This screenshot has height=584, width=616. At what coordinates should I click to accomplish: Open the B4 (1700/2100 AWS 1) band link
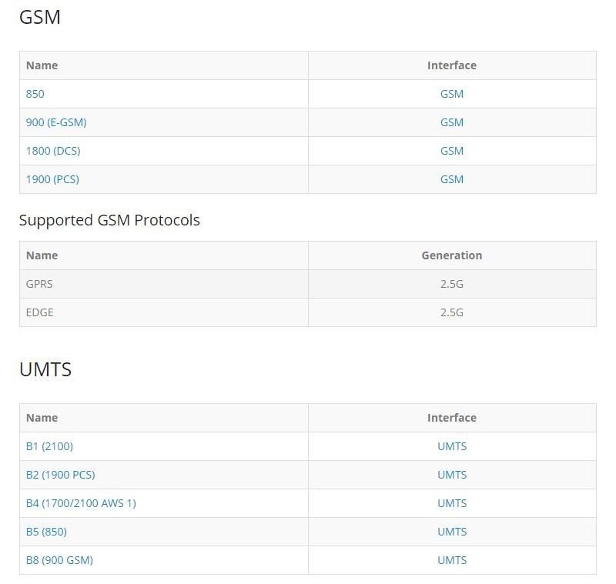[81, 503]
